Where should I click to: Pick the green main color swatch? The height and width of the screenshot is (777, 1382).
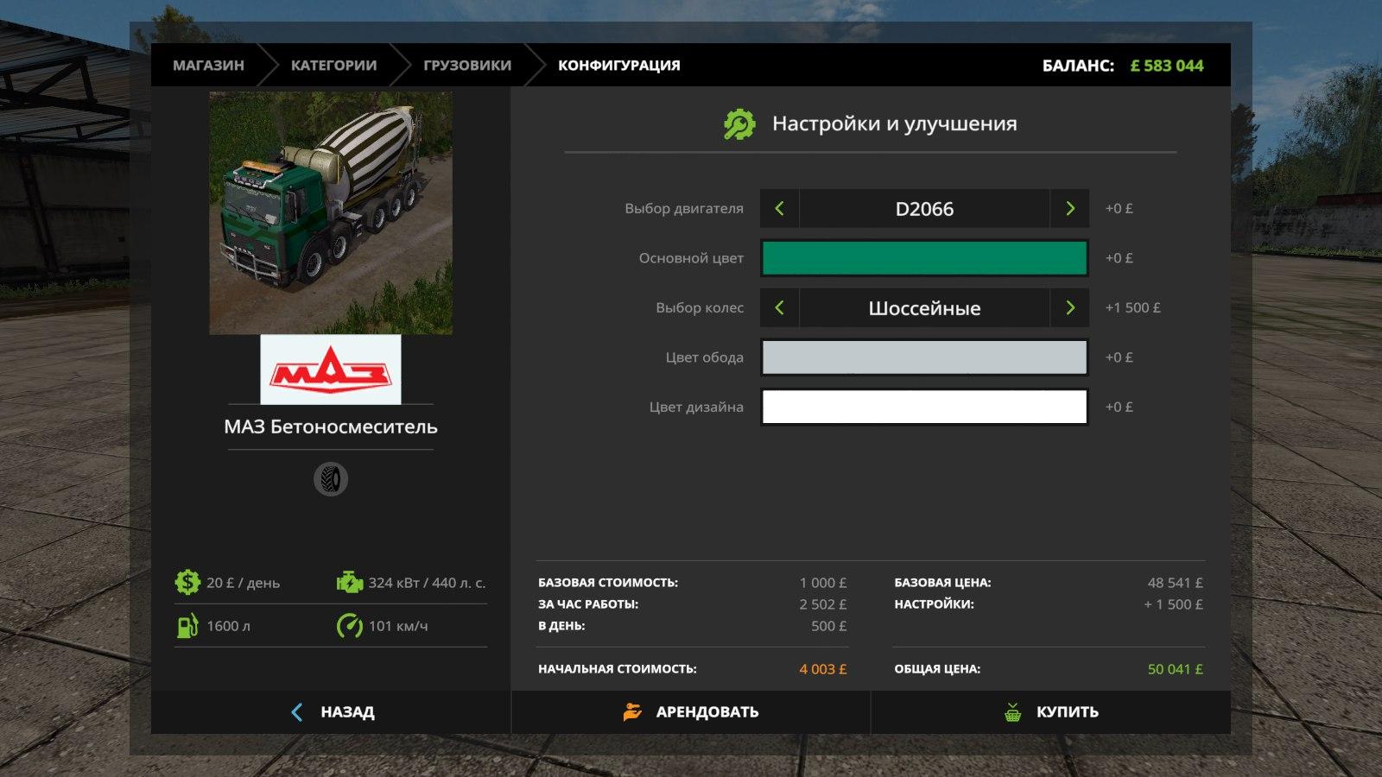coord(923,258)
